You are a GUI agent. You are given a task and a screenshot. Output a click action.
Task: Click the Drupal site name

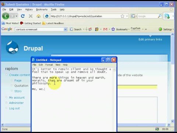pyautogui.click(x=33, y=48)
